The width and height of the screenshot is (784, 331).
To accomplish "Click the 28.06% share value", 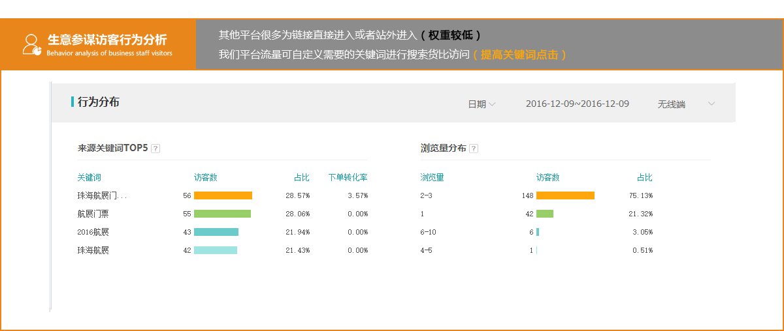I will click(x=297, y=214).
